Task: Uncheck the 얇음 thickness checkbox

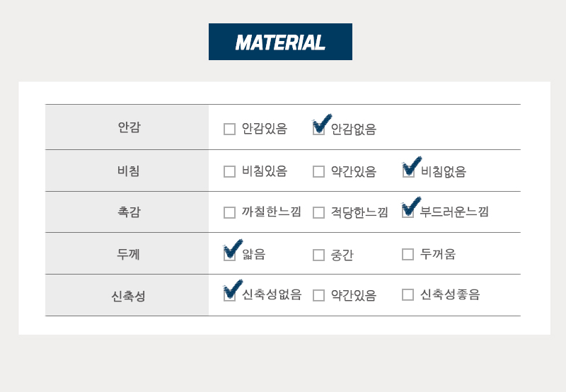Action: click(229, 255)
